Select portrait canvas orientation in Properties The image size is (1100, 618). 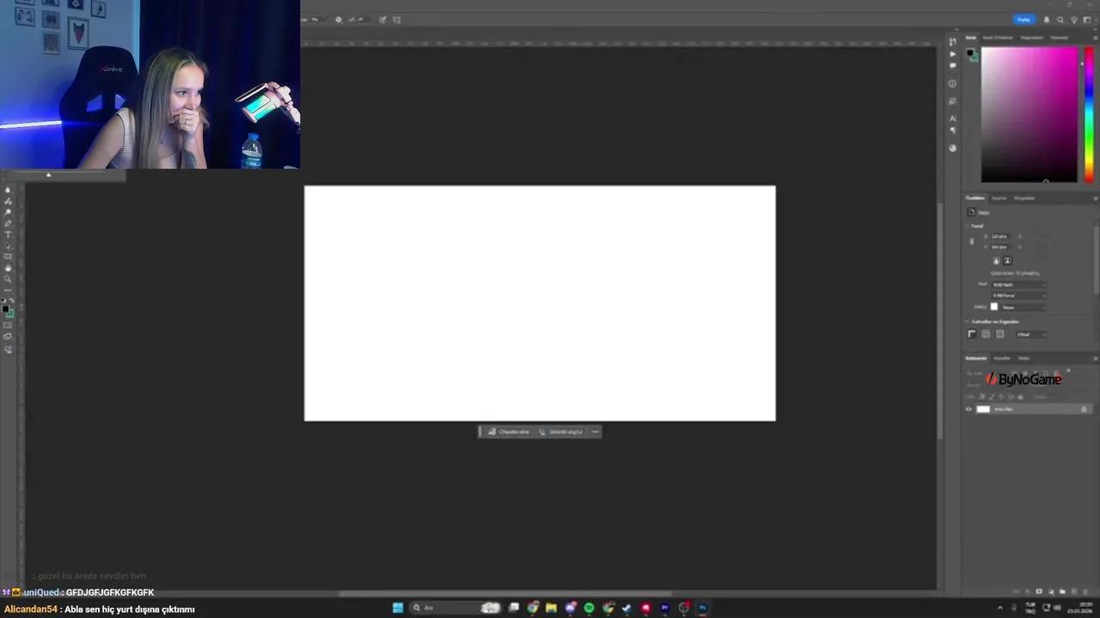pos(997,260)
